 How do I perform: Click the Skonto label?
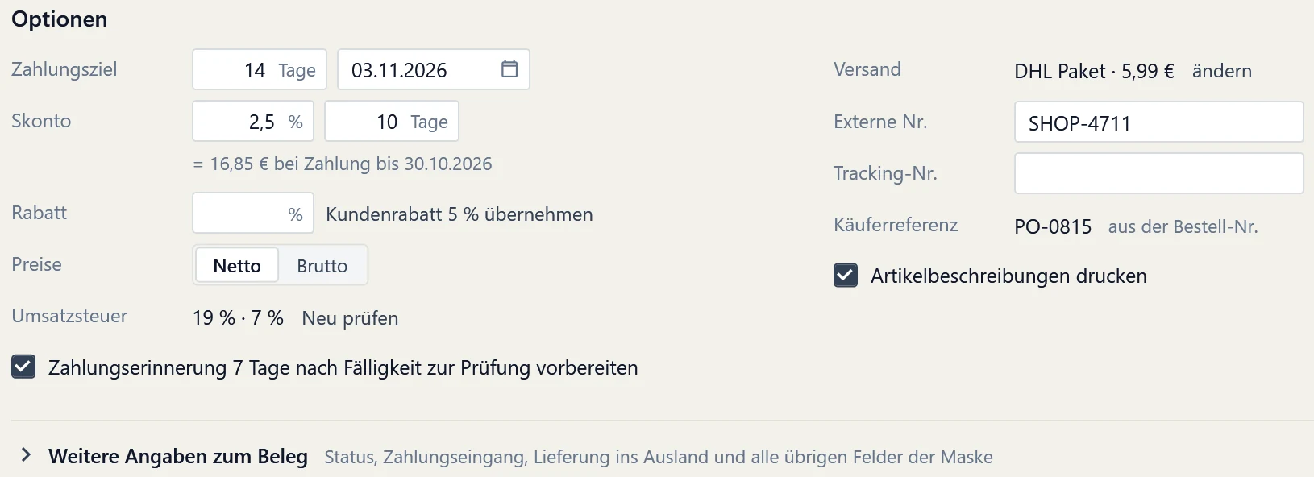(x=41, y=121)
